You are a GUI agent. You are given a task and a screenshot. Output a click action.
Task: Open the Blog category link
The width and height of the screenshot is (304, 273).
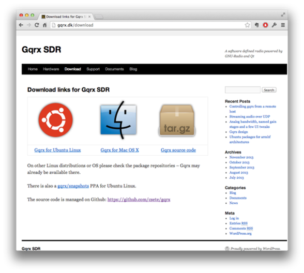click(x=233, y=193)
